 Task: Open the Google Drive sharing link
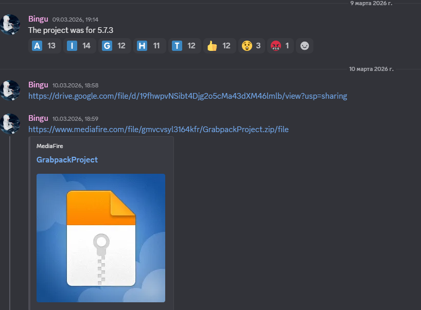(x=188, y=96)
